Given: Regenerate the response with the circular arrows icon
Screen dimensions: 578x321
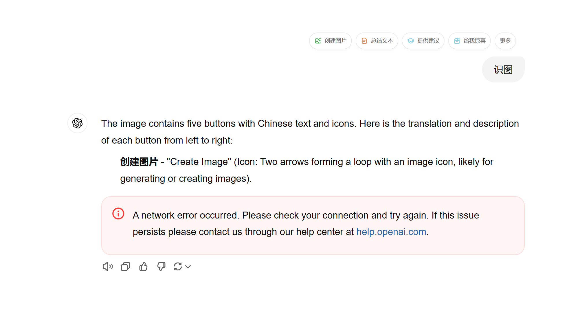Looking at the screenshot, I should (178, 266).
